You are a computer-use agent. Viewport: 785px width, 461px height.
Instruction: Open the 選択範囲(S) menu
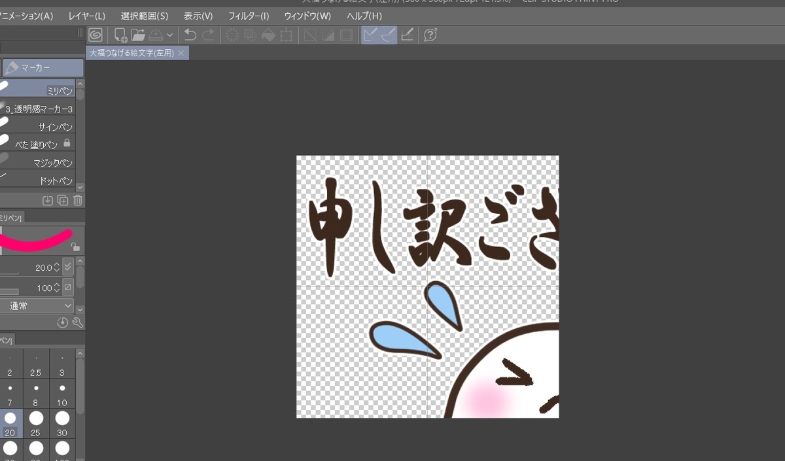click(x=145, y=16)
